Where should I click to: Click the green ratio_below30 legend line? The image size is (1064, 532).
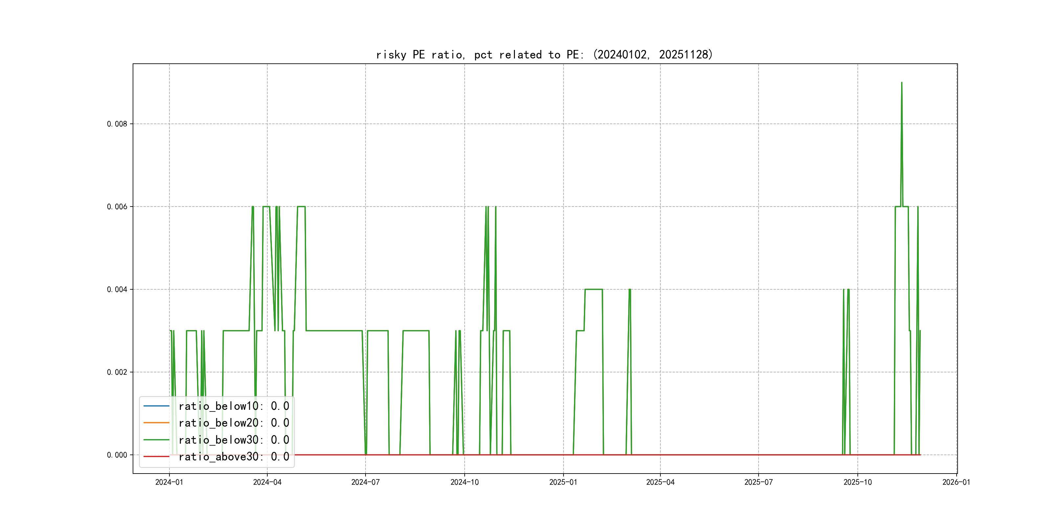[x=156, y=440]
